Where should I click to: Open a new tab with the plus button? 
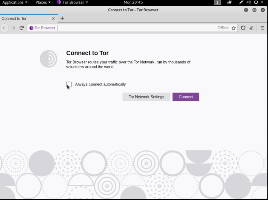(x=62, y=18)
